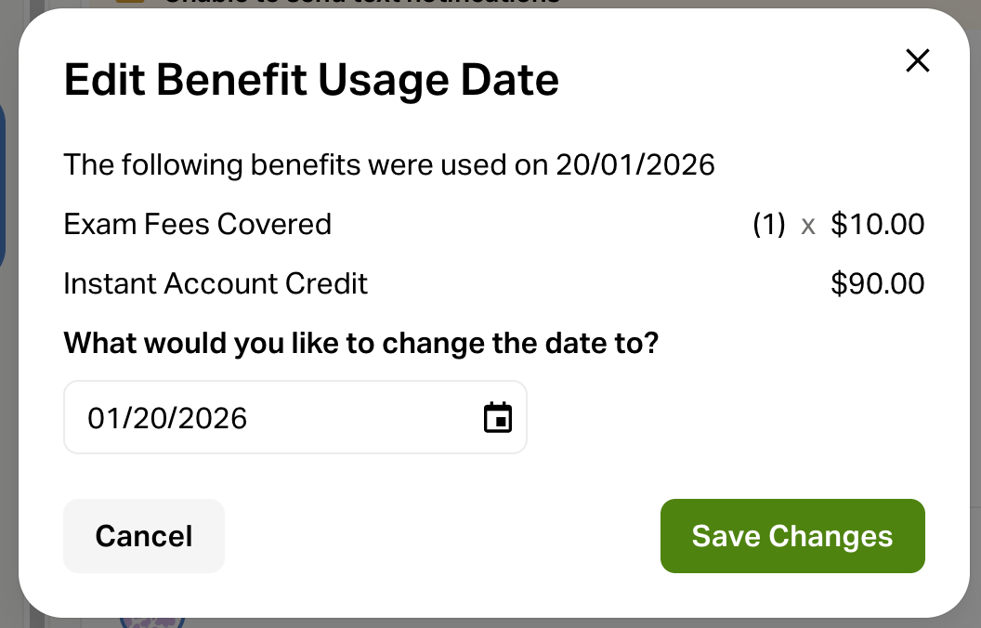This screenshot has width=981, height=628.
Task: Click the Exam Fees Covered label
Action: (x=197, y=224)
